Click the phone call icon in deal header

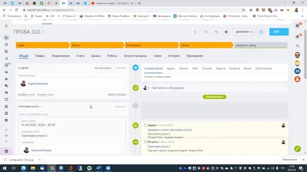pyautogui.click(x=195, y=32)
